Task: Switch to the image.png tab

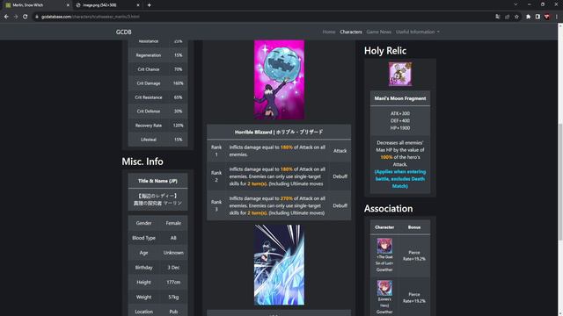Action: (x=108, y=5)
